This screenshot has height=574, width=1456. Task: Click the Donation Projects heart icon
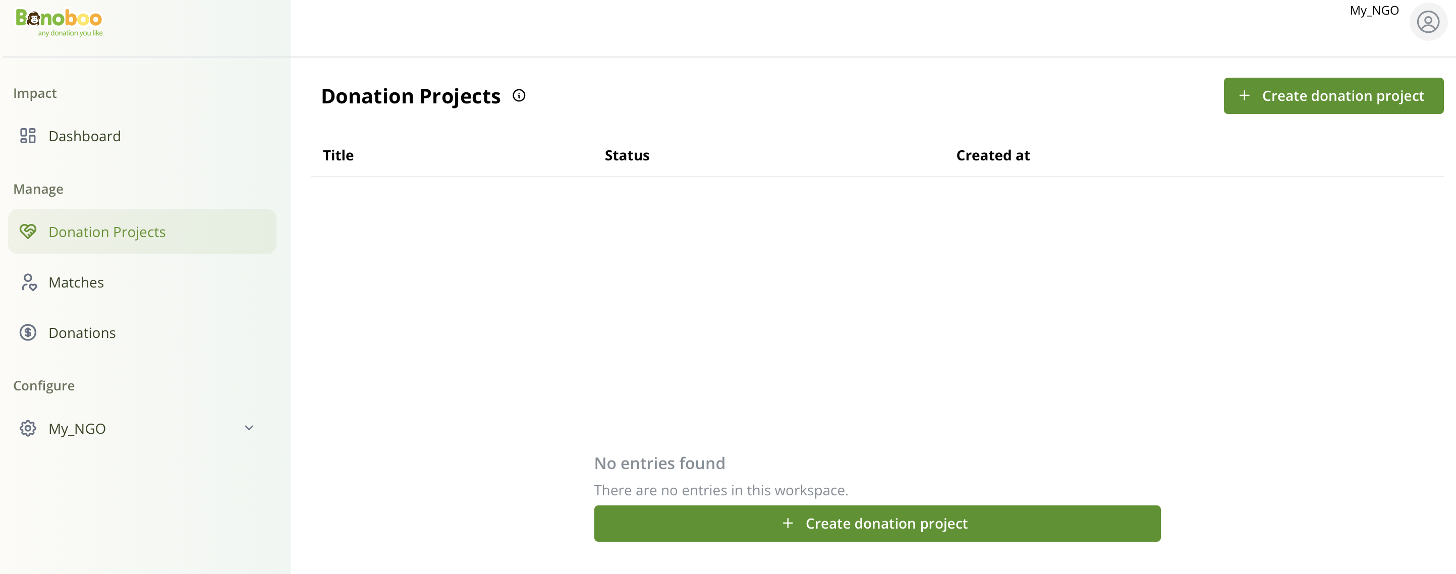tap(28, 232)
